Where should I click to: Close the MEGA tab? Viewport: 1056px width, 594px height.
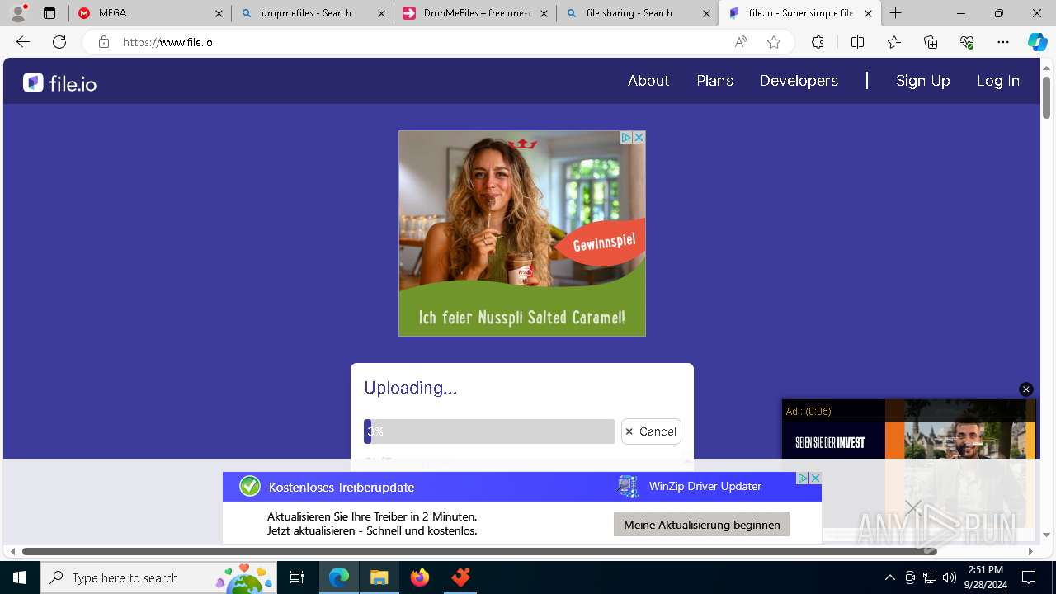219,13
